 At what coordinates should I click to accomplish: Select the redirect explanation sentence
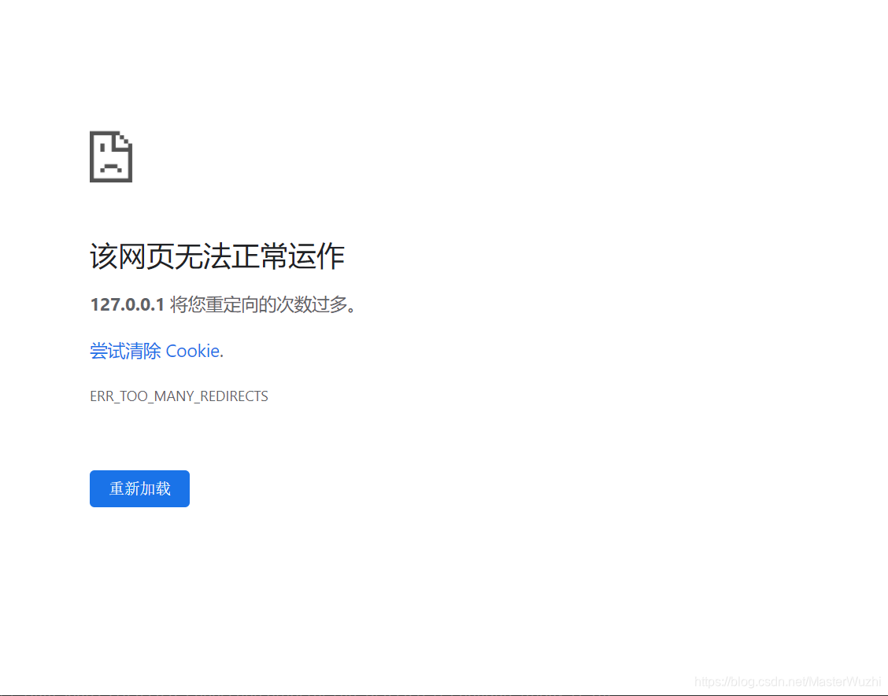pos(223,304)
